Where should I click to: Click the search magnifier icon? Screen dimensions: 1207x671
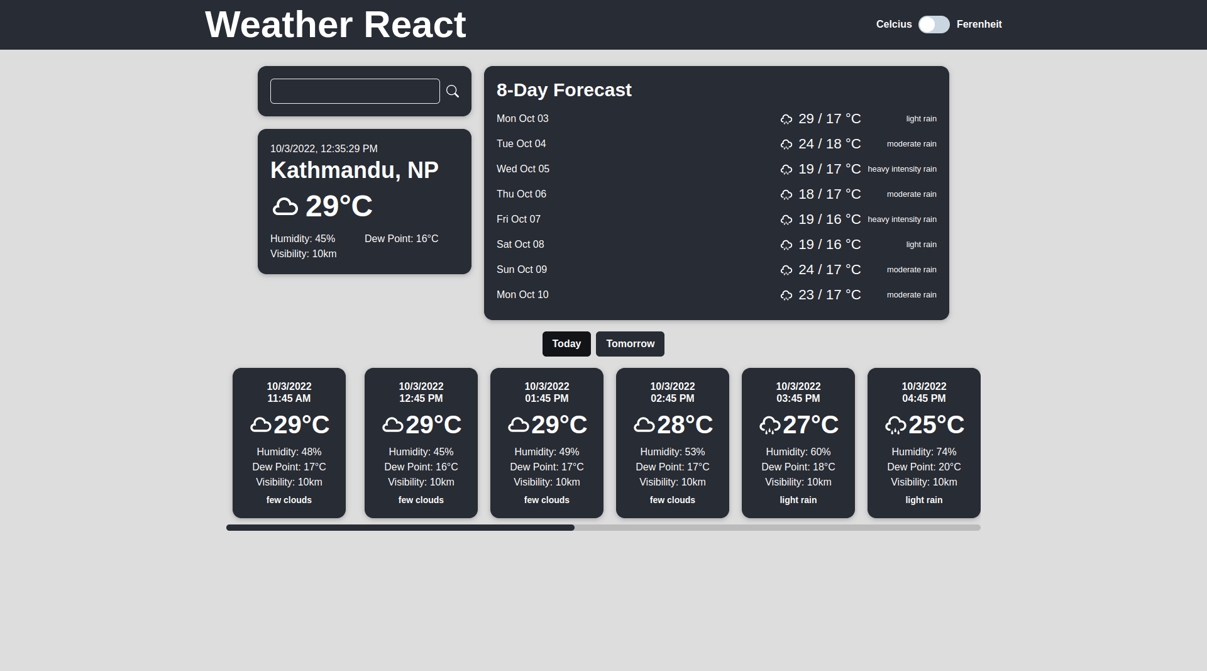tap(453, 91)
